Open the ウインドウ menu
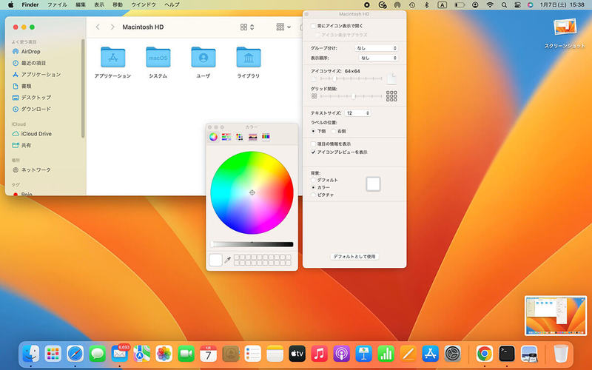This screenshot has height=370, width=592. click(x=144, y=5)
